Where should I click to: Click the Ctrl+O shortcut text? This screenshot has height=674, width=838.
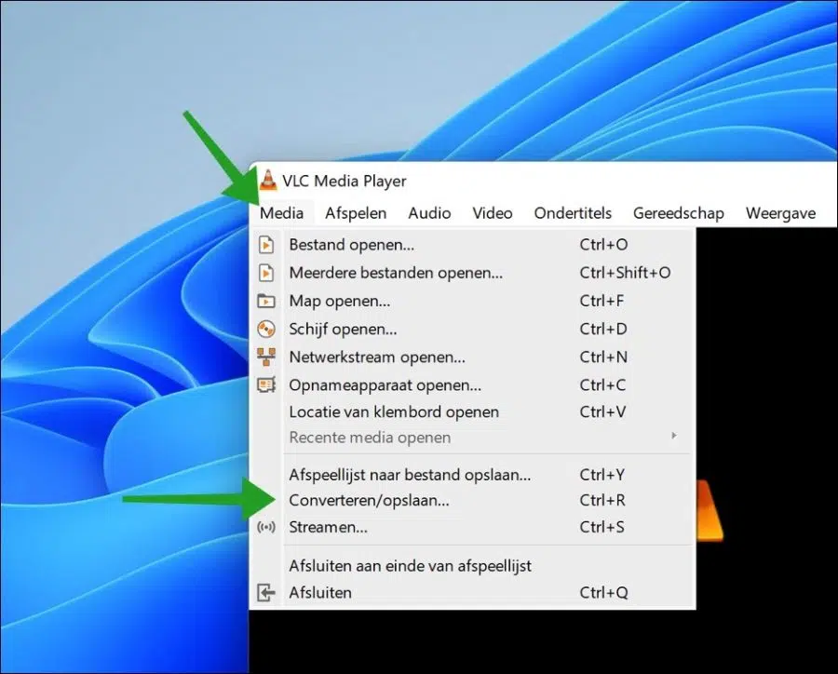[x=603, y=245]
